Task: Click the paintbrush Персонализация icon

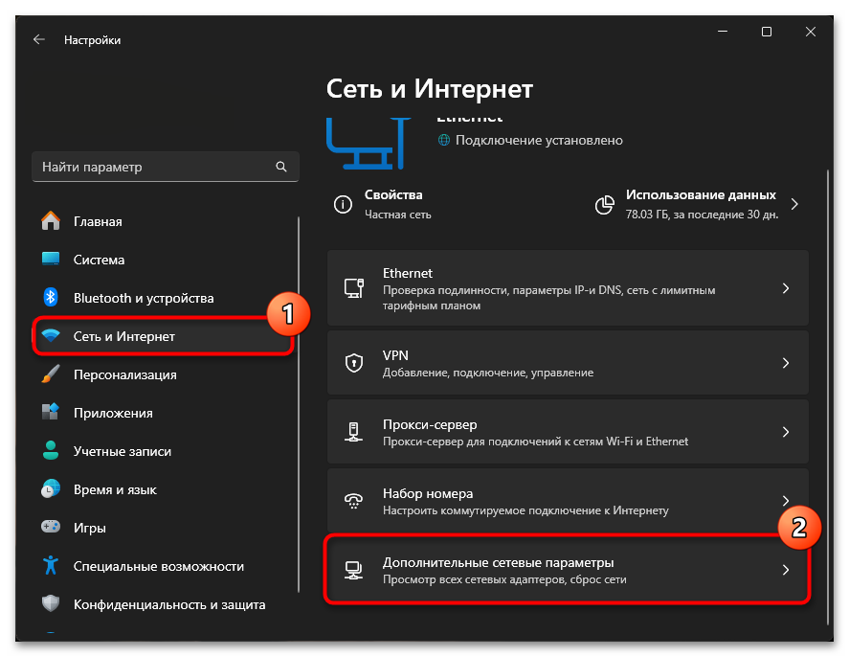Action: (x=51, y=374)
